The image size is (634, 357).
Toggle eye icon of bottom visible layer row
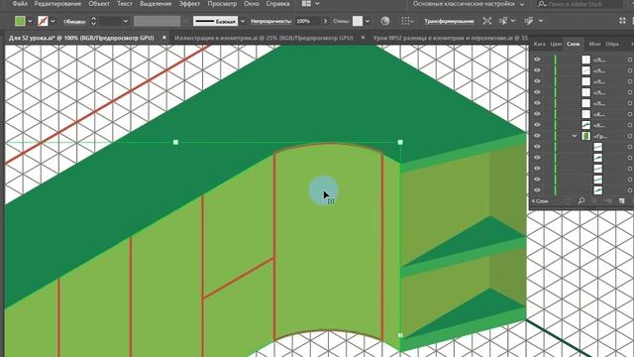point(537,189)
